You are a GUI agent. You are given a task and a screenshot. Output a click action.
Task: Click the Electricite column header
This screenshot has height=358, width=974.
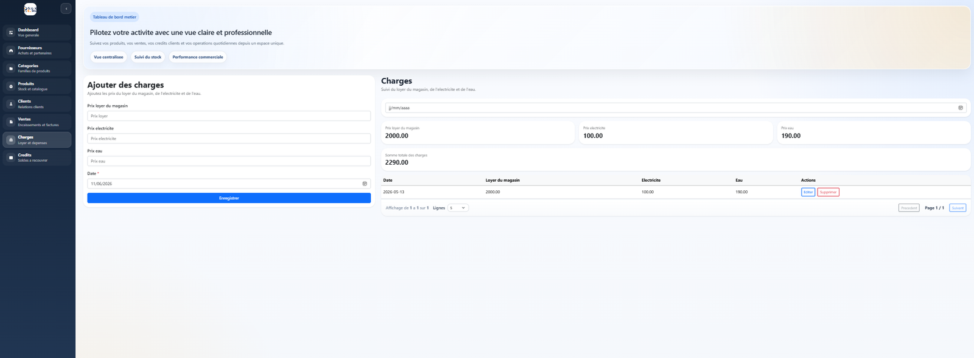651,181
